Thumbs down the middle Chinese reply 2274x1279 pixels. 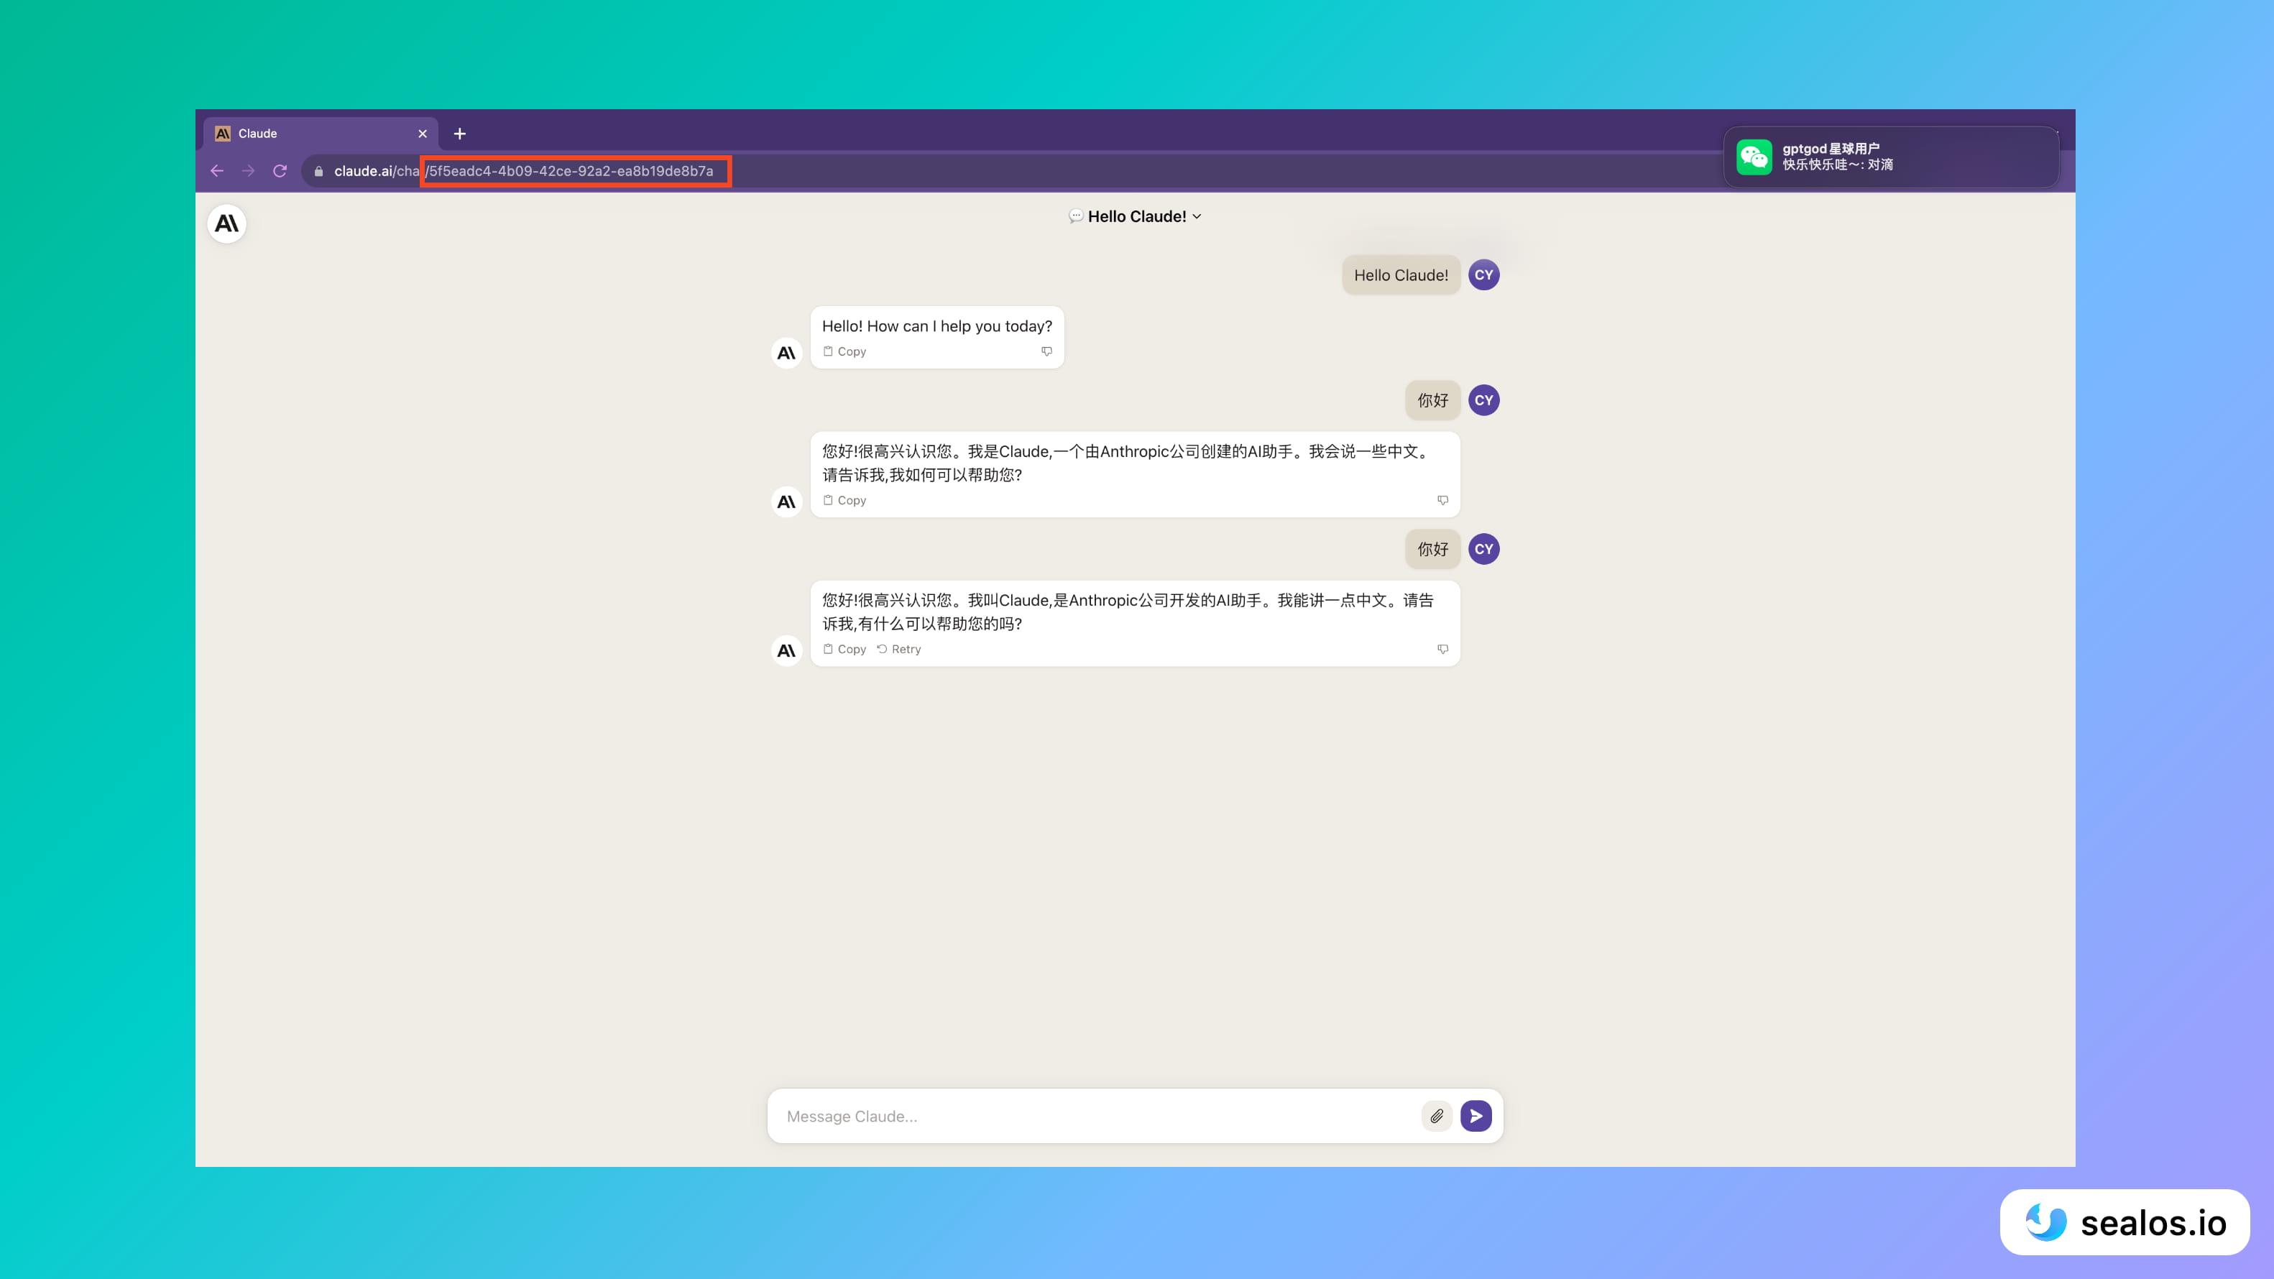click(x=1442, y=499)
